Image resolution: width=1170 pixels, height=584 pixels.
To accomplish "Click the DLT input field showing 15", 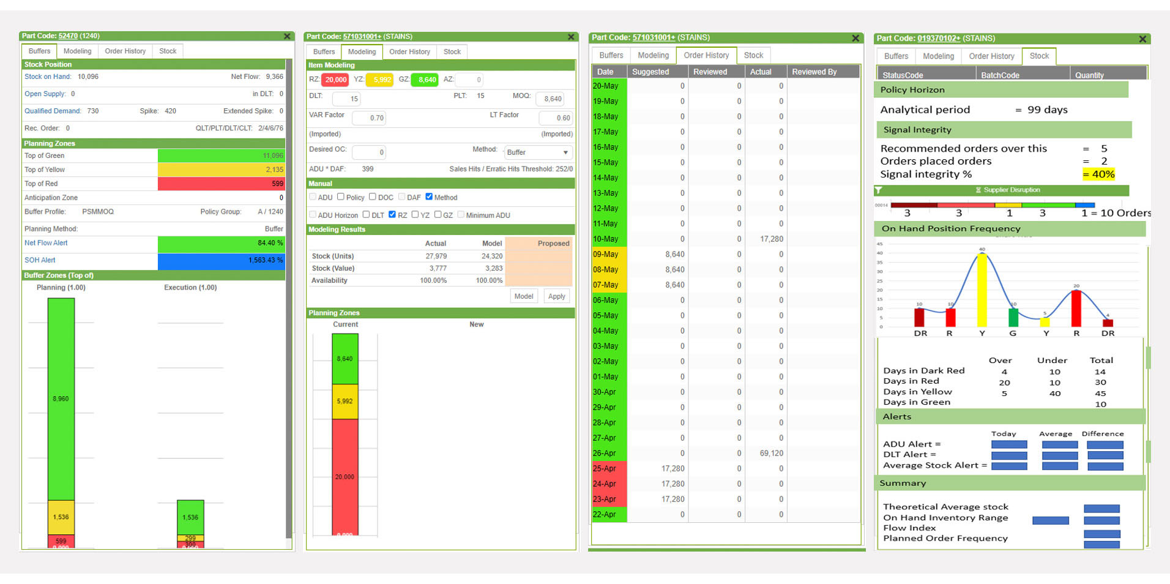I will [346, 99].
